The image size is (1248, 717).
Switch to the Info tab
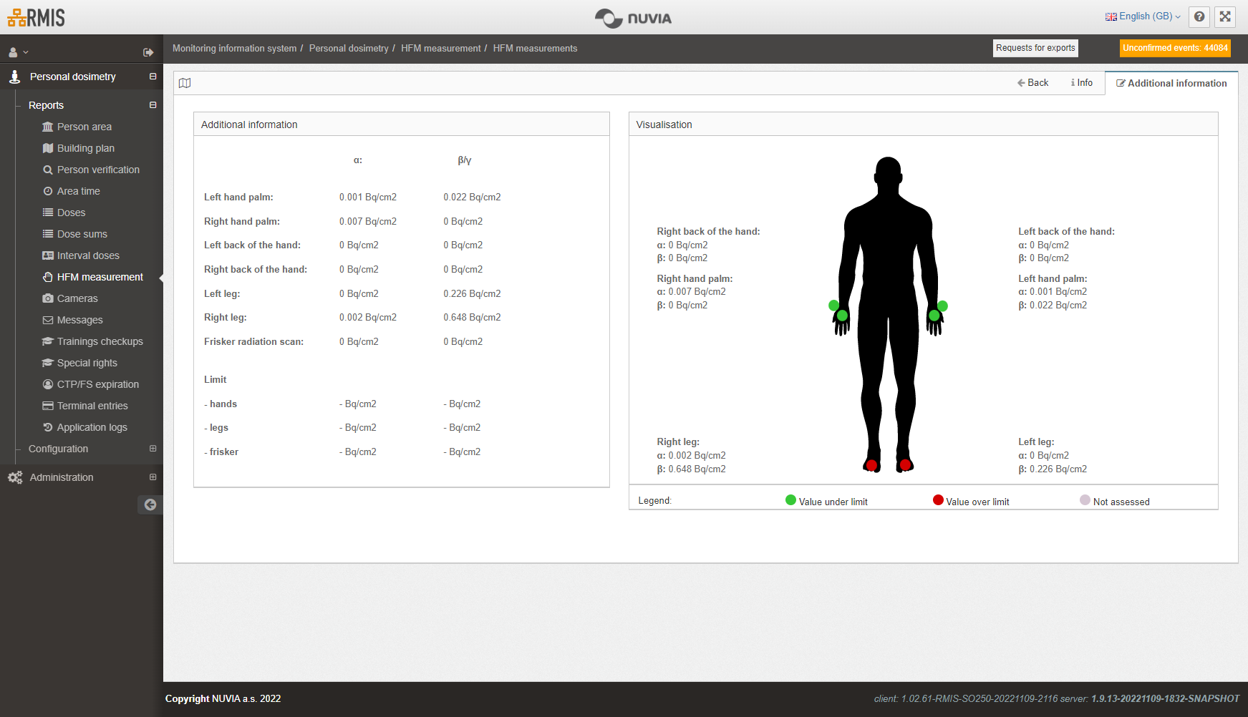tap(1081, 82)
